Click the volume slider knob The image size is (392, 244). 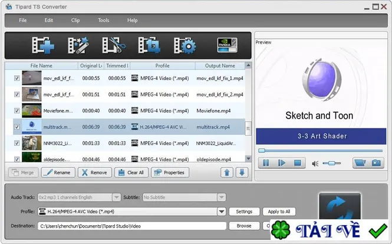[x=332, y=163]
